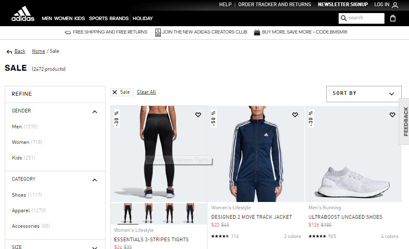
Task: Filter by Shoes category
Action: click(27, 195)
